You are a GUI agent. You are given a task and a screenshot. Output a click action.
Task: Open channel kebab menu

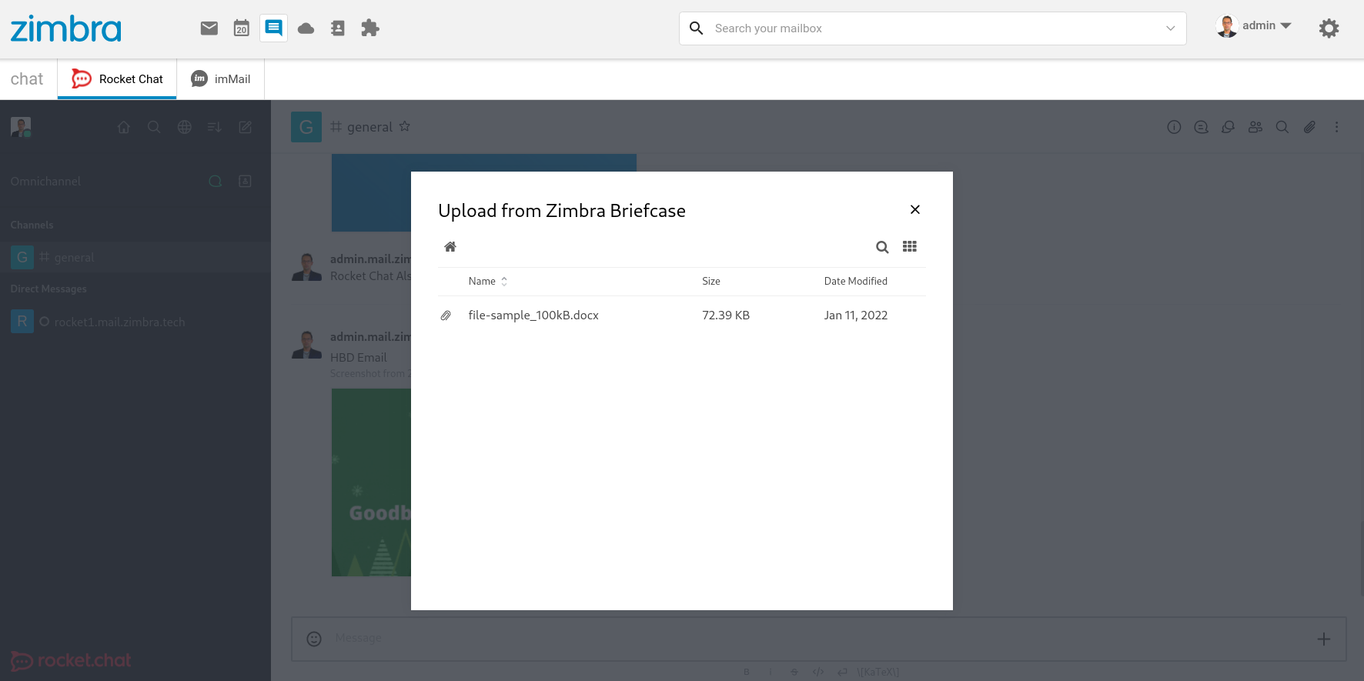(x=1336, y=127)
